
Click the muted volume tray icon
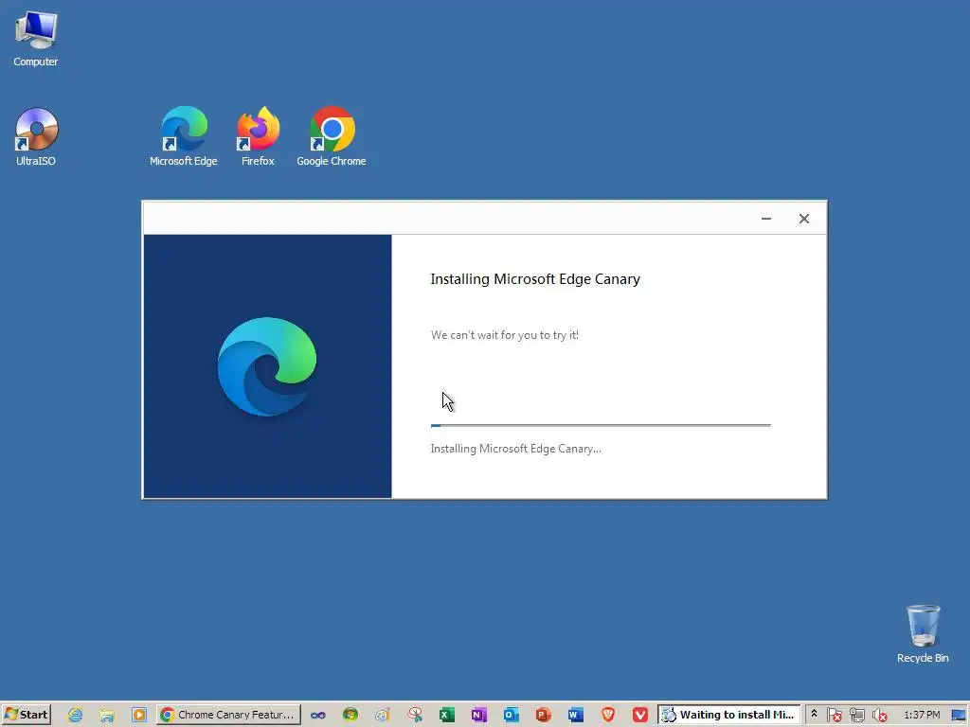point(879,715)
